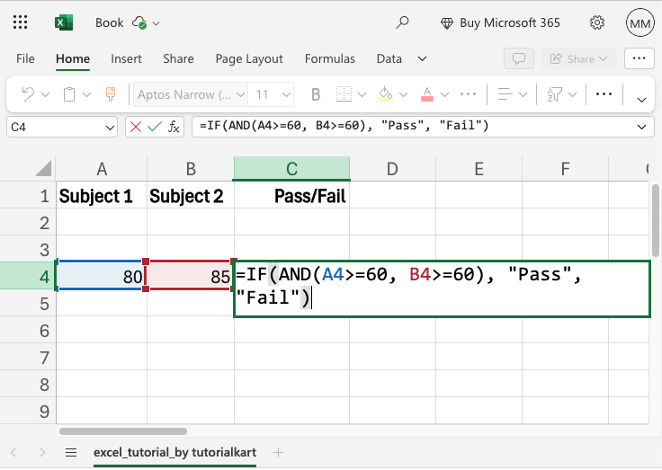The image size is (662, 470).
Task: Switch to the Page Layout tab
Action: [249, 58]
